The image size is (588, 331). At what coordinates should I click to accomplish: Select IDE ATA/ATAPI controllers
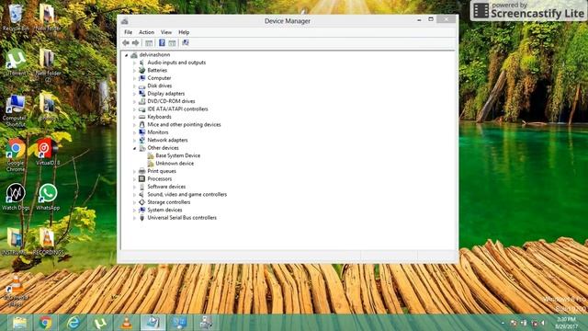click(x=177, y=108)
